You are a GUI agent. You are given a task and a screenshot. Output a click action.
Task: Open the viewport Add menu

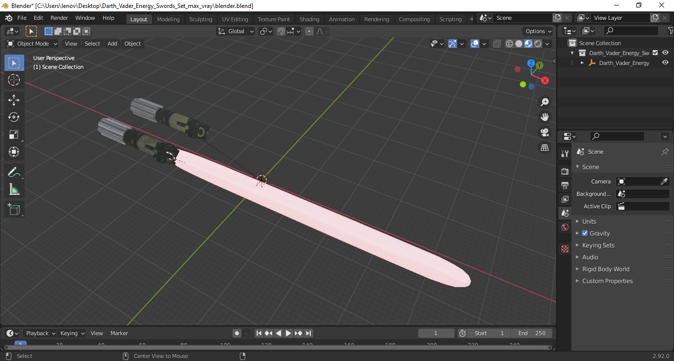point(112,44)
